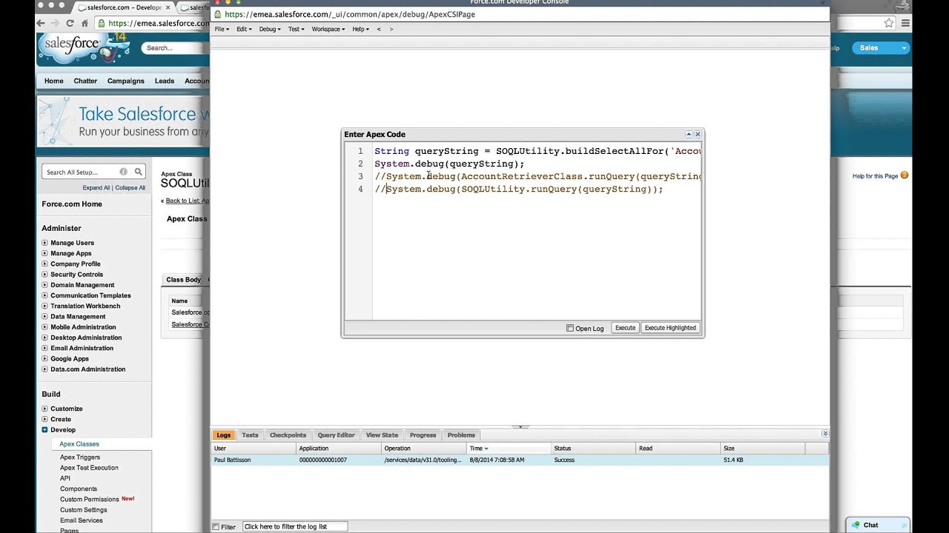
Task: Click the magnifier icon in Search All Setup
Action: pos(138,172)
